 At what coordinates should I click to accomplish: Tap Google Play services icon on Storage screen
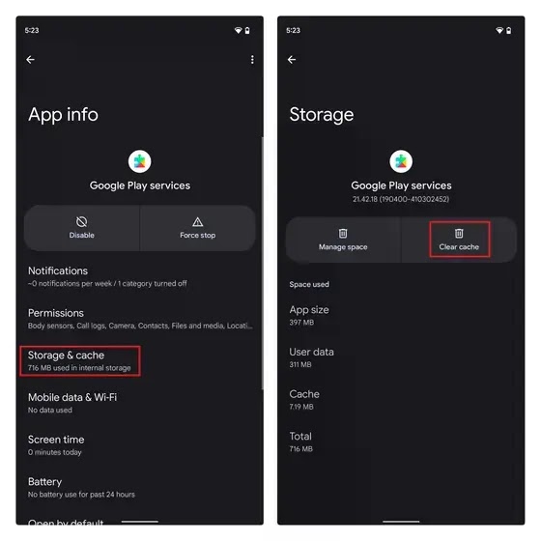401,161
